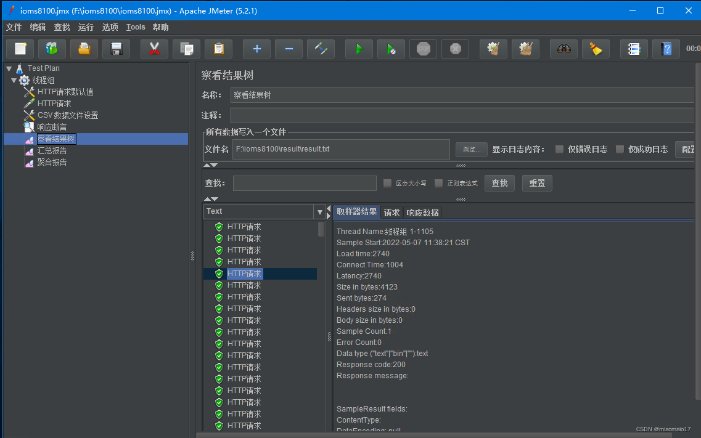This screenshot has height=438, width=701.
Task: Click the 查找 search text field
Action: 305,183
